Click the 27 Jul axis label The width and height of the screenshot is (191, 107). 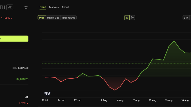77,100
